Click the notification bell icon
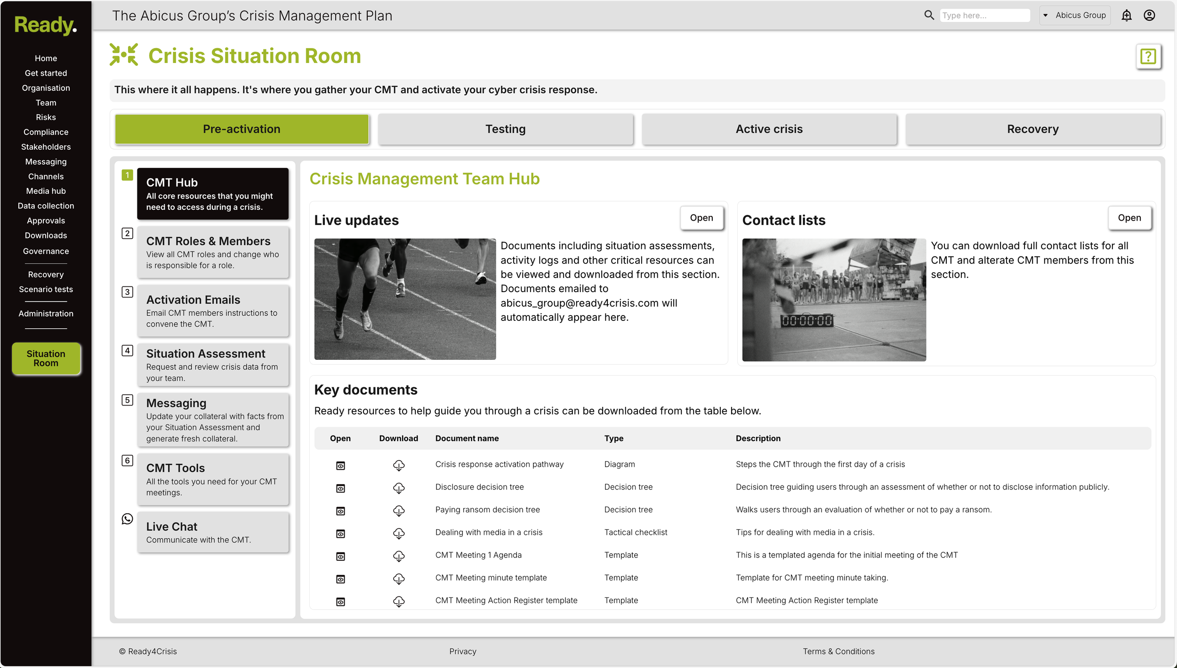1177x668 pixels. click(1126, 16)
